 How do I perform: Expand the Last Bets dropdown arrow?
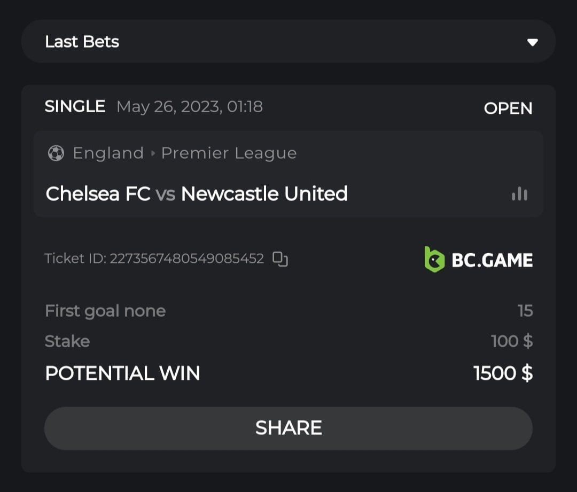[532, 42]
